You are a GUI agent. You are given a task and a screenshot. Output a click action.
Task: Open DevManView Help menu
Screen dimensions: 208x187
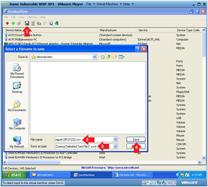pos(43,17)
